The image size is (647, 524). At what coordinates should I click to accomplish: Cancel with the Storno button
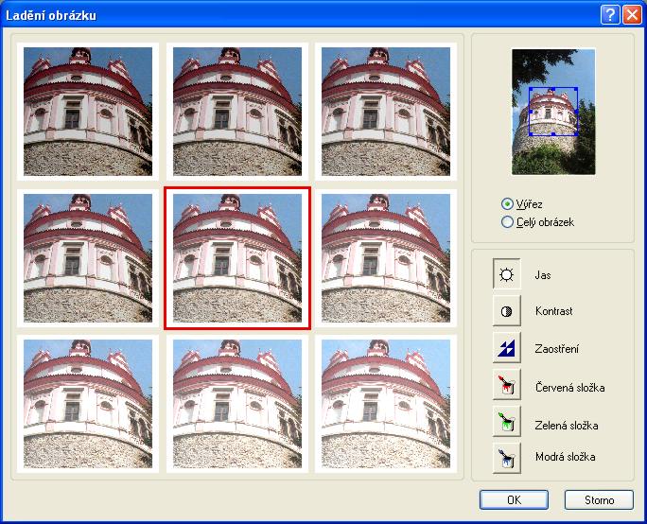599,500
